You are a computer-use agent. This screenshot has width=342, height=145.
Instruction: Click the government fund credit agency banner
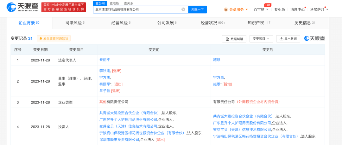(x=63, y=7)
